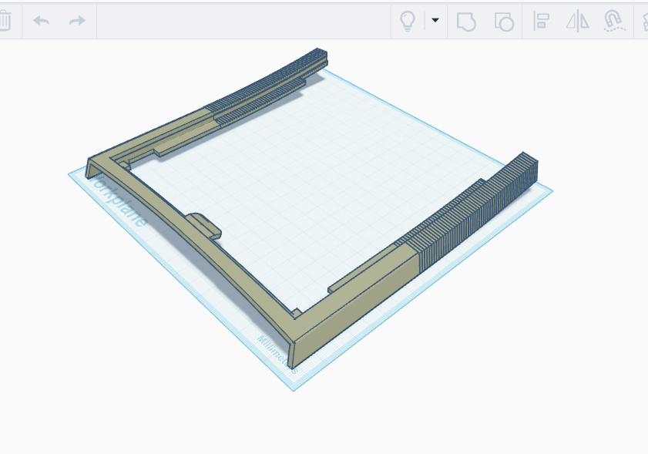Click the empty grid center of the workplane
The width and height of the screenshot is (648, 454).
click(x=314, y=194)
